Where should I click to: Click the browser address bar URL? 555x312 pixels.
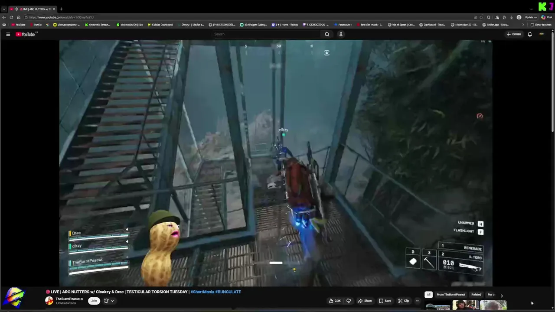click(x=62, y=17)
